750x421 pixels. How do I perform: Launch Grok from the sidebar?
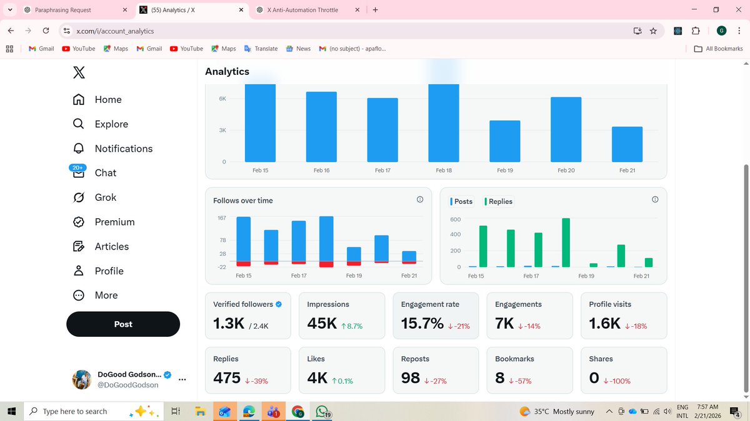pyautogui.click(x=78, y=197)
